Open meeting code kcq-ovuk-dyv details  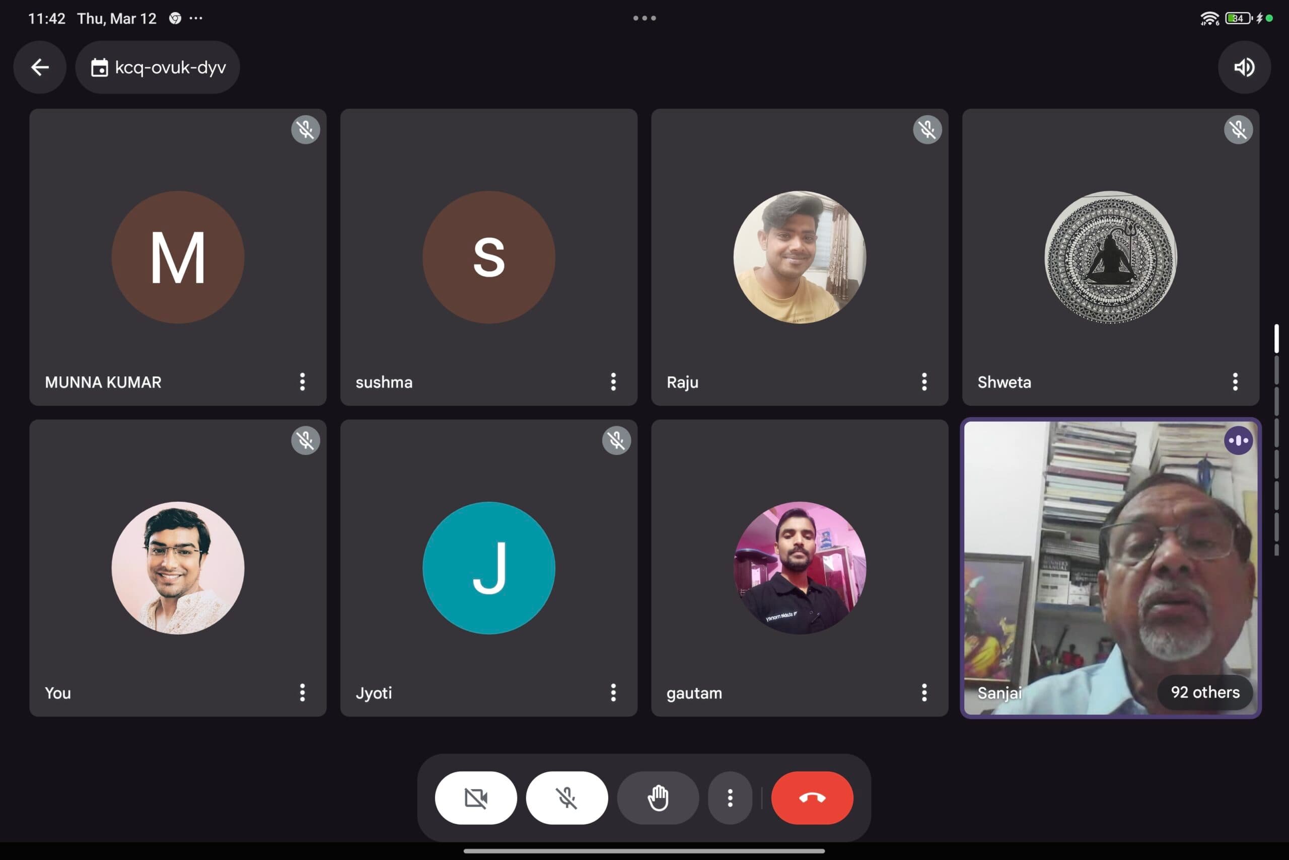pyautogui.click(x=158, y=67)
